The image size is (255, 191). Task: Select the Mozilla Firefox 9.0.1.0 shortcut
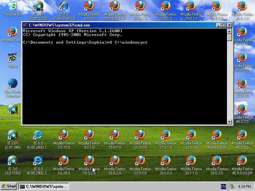click(x=89, y=139)
